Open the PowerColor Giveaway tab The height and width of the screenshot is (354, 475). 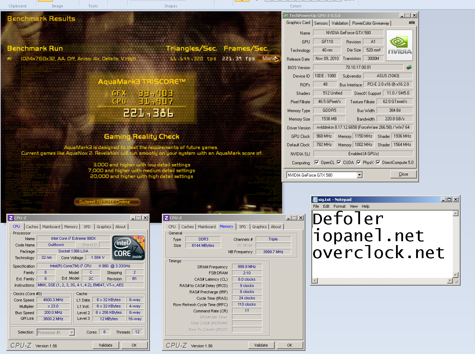[371, 23]
